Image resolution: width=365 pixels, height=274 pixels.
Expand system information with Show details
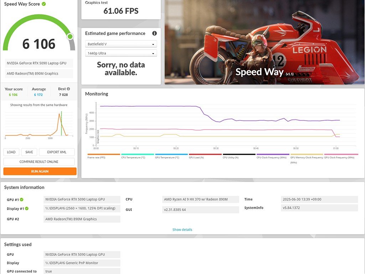click(182, 229)
